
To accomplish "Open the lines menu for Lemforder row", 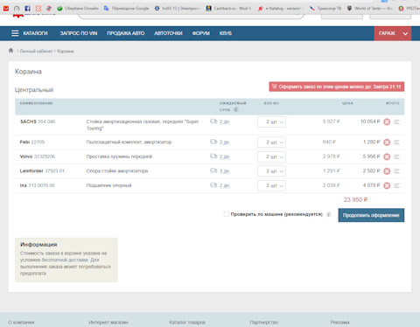I will pos(396,171).
